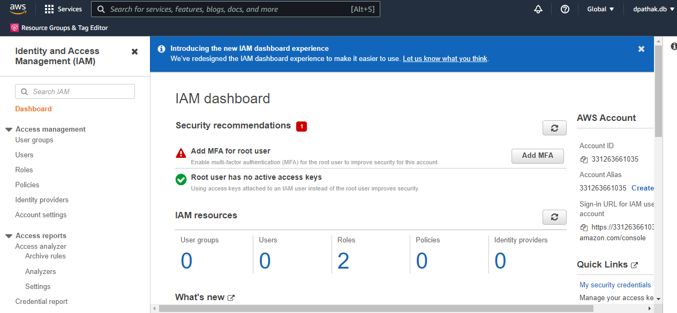
Task: Open Archive rules under Access analyzer
Action: [x=46, y=256]
